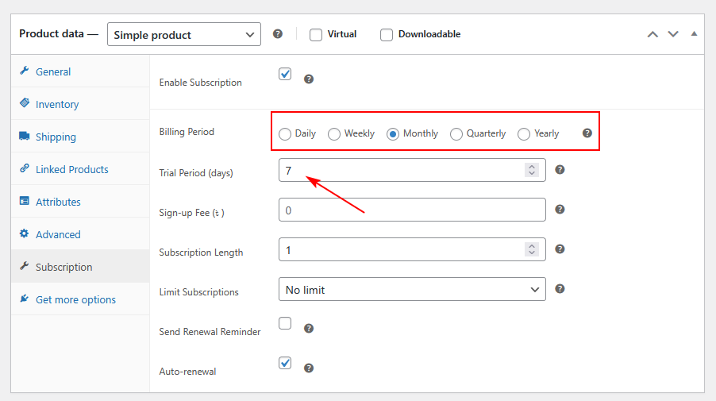Open the Advanced tab
The image size is (716, 401).
tap(80, 233)
